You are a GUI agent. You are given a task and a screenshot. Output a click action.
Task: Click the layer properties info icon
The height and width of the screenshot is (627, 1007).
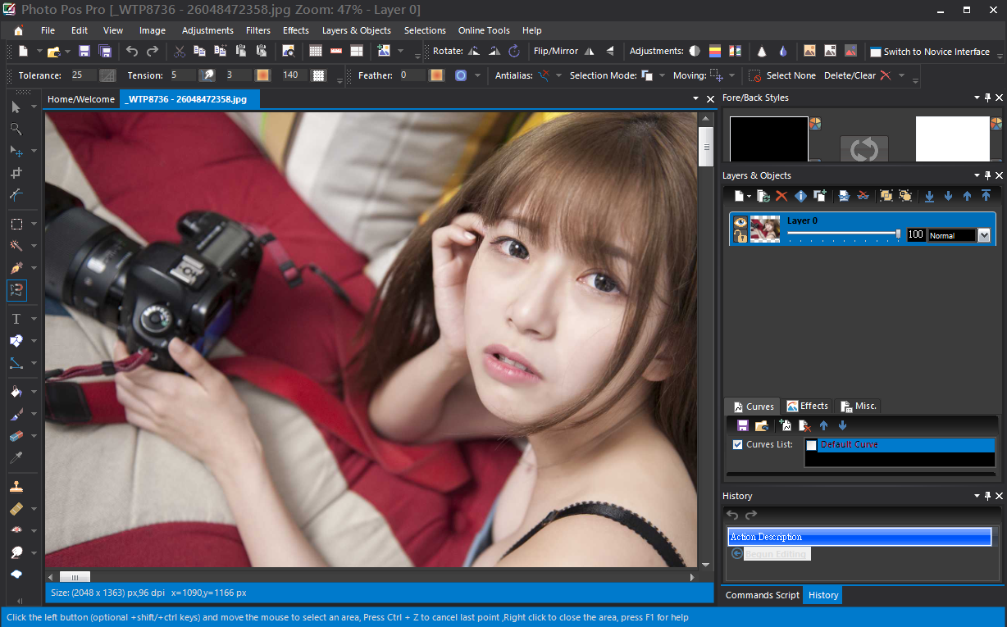coord(800,196)
